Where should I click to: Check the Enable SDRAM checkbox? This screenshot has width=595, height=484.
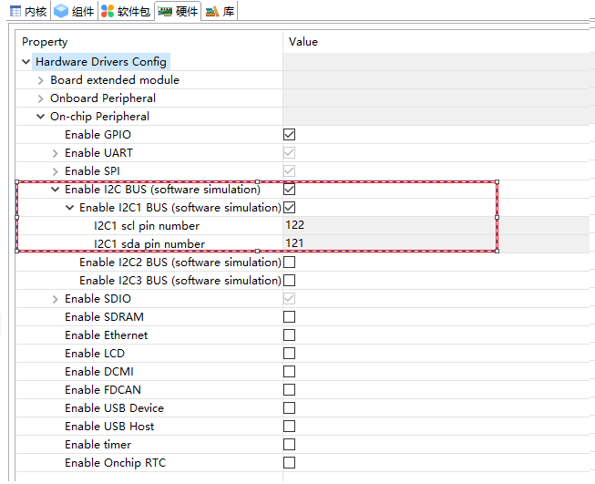[290, 317]
